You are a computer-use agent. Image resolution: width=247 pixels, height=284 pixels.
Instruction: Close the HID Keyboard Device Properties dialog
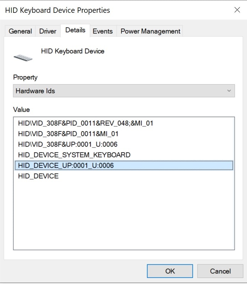(237, 10)
